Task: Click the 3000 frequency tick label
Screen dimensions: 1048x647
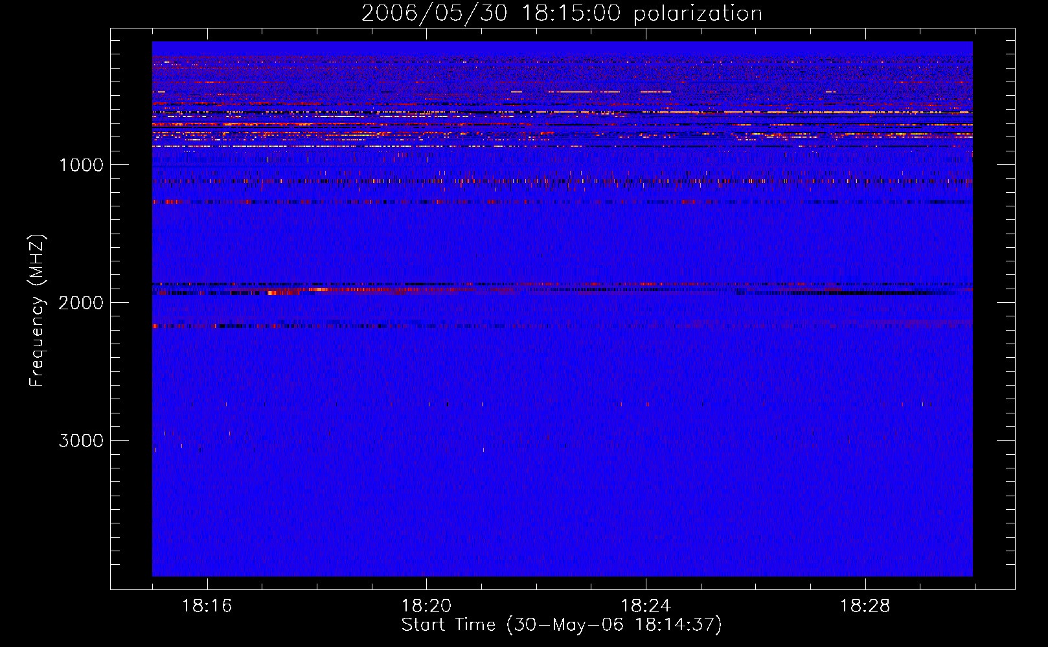Action: [81, 441]
